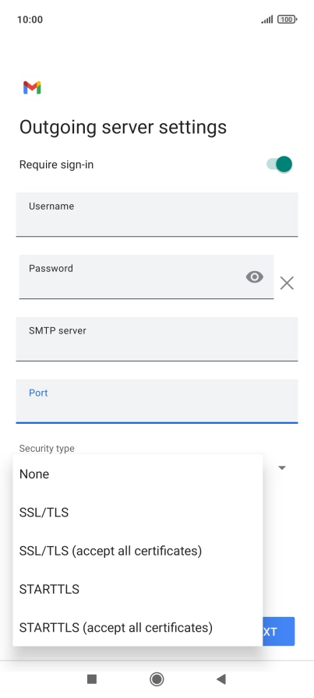Turn off the Require sign-in switch

point(279,164)
